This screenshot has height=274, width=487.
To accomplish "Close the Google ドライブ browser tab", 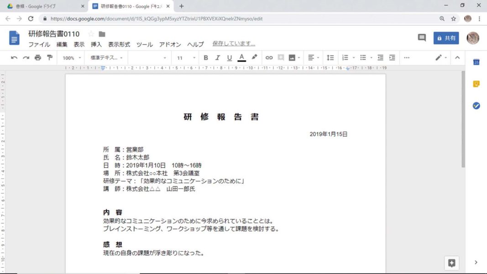I will pos(83,6).
